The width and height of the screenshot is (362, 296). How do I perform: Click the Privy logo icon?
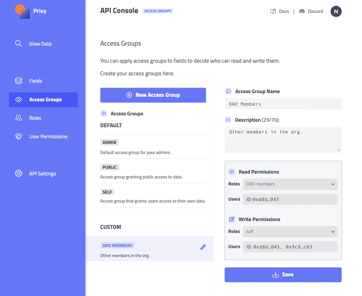click(x=22, y=11)
